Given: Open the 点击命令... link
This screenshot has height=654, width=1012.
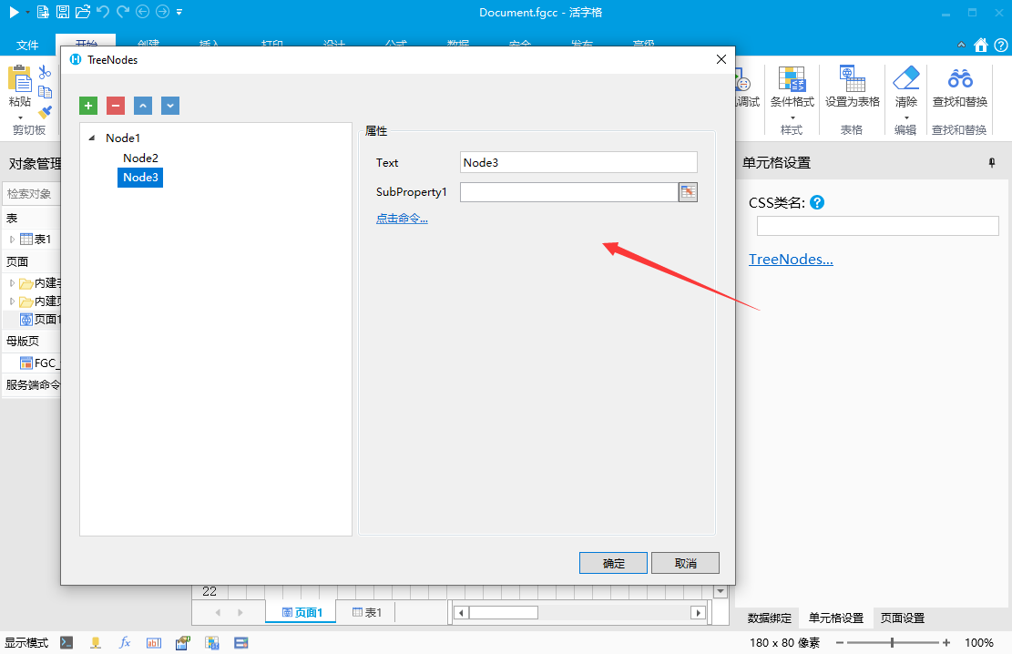Looking at the screenshot, I should [402, 219].
